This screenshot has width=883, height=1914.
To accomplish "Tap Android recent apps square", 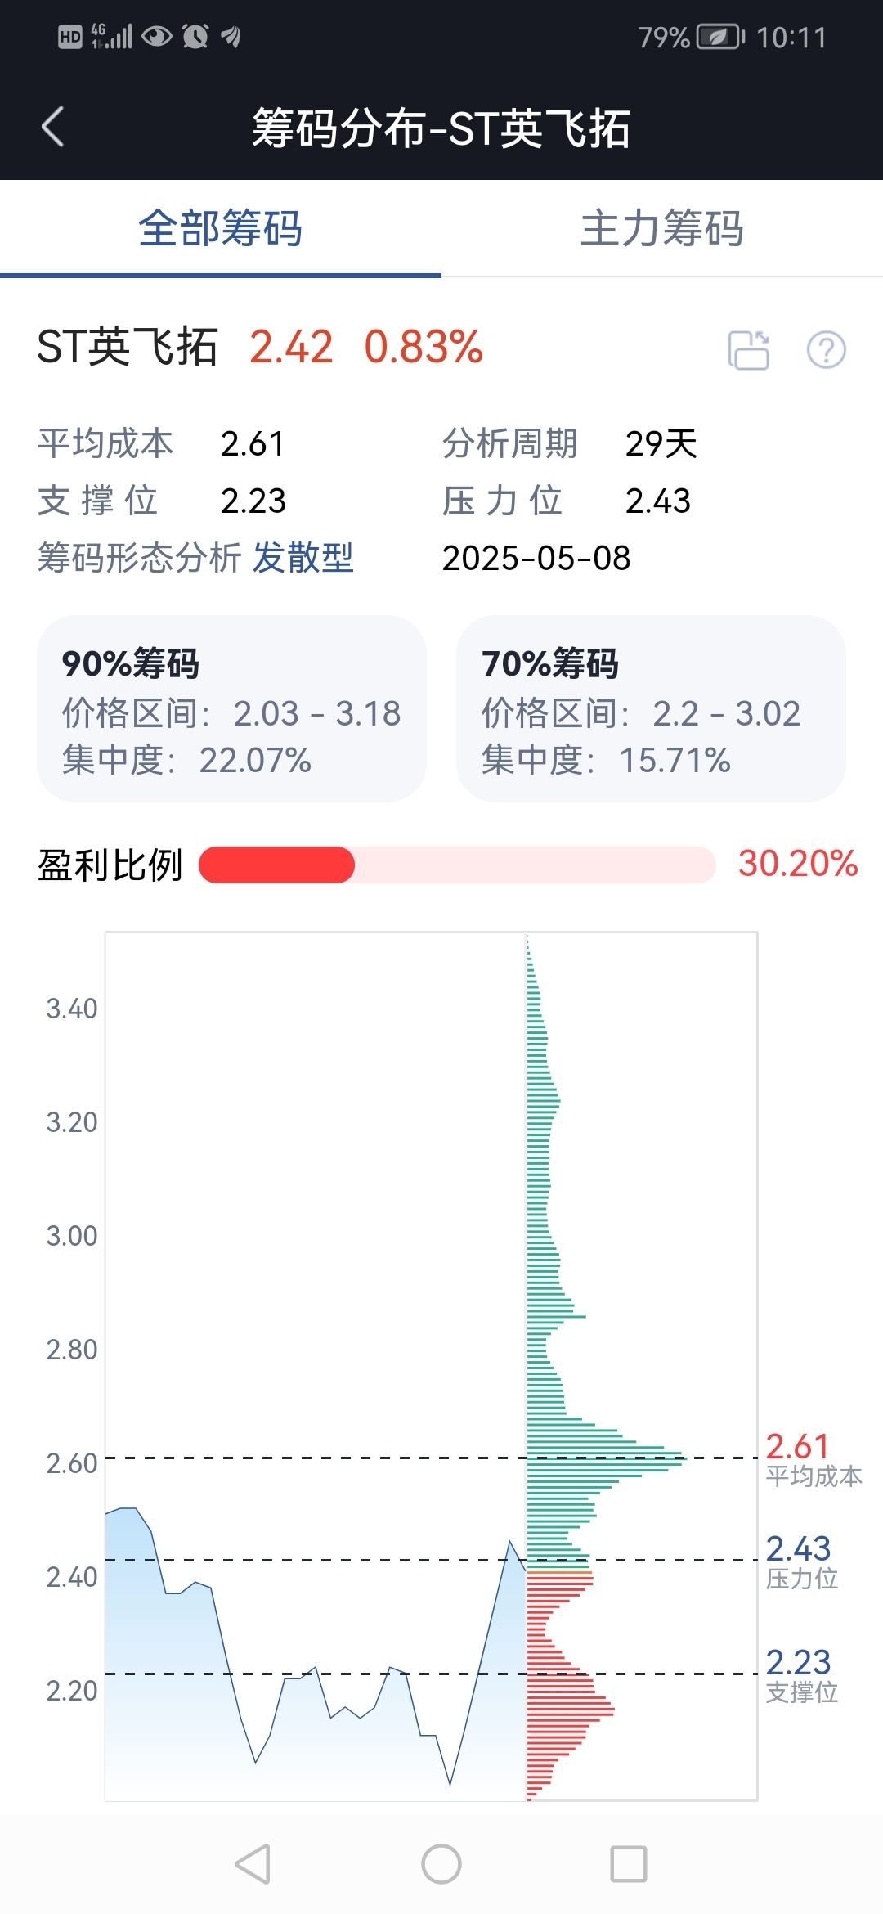I will pyautogui.click(x=629, y=1864).
